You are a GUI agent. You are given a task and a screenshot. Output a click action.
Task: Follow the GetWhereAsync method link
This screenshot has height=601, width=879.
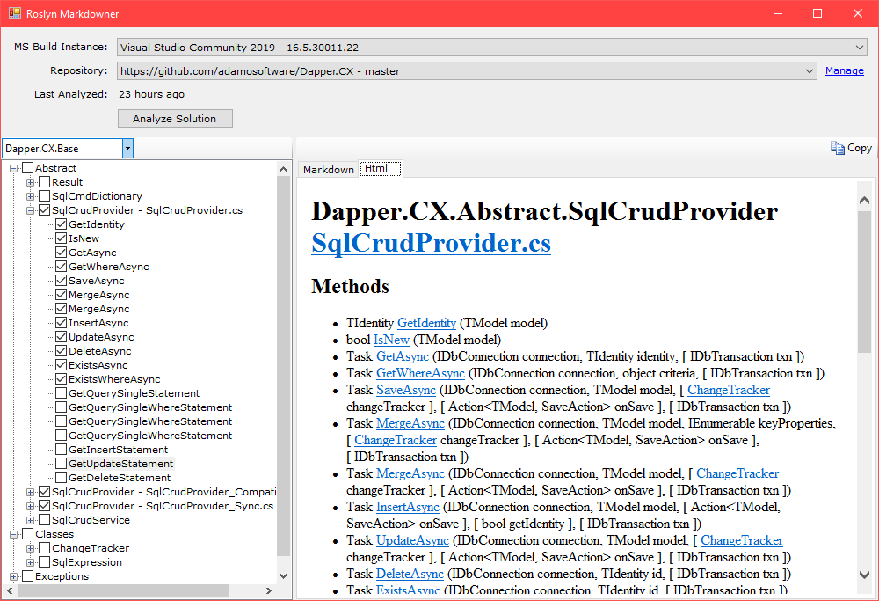click(x=410, y=373)
